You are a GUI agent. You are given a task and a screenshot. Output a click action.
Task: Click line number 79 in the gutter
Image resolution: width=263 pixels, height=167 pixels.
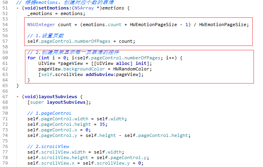pyautogui.click(x=5, y=163)
